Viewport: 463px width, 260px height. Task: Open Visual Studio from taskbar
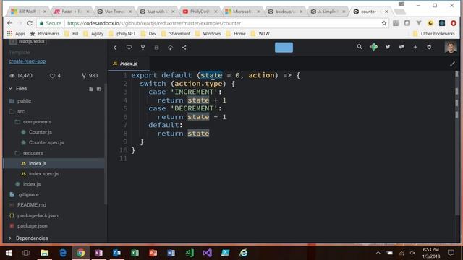click(208, 253)
